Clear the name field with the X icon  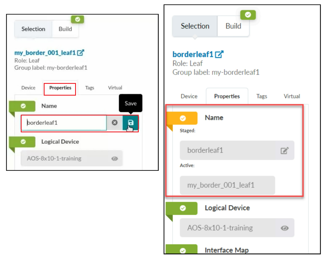(114, 123)
